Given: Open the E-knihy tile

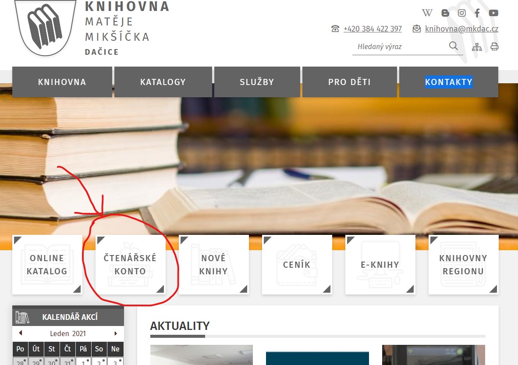Looking at the screenshot, I should (x=380, y=265).
